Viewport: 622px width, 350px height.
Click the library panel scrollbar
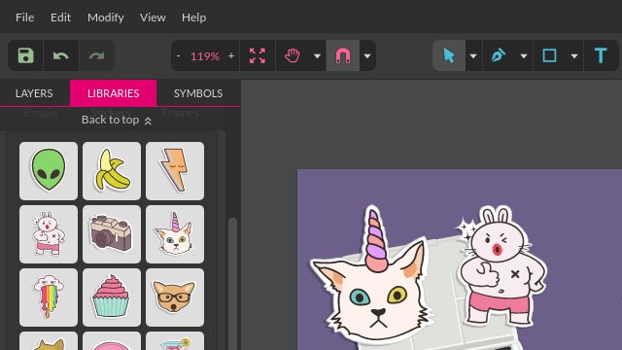[232, 284]
